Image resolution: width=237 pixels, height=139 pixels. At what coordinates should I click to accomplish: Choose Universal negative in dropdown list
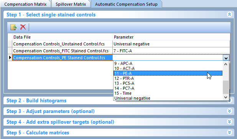(168, 98)
